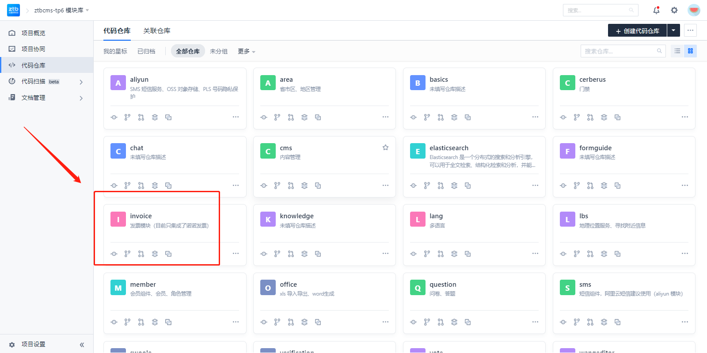
Task: Open more options on office card
Action: pyautogui.click(x=385, y=322)
